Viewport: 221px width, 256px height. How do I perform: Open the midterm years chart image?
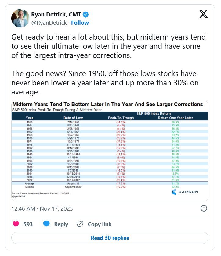[110, 151]
